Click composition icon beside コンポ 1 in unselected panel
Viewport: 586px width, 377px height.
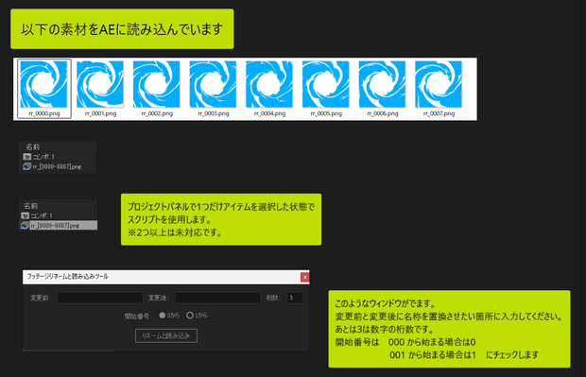coord(26,157)
